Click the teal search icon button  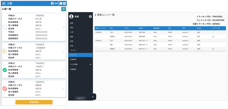click(x=64, y=9)
